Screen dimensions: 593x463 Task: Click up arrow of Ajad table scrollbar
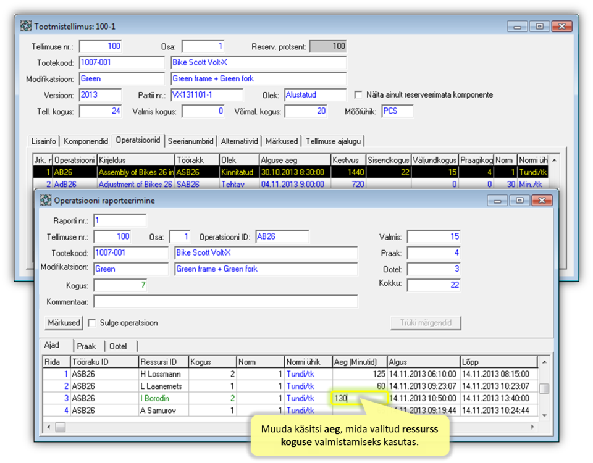544,362
